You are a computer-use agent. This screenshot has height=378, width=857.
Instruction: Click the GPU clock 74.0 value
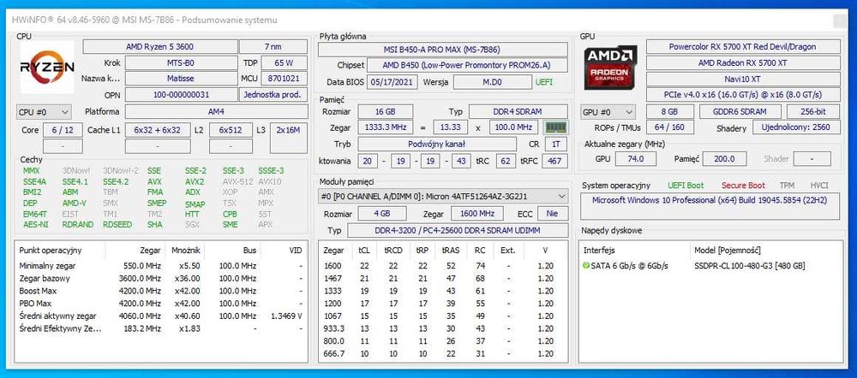[x=635, y=159]
